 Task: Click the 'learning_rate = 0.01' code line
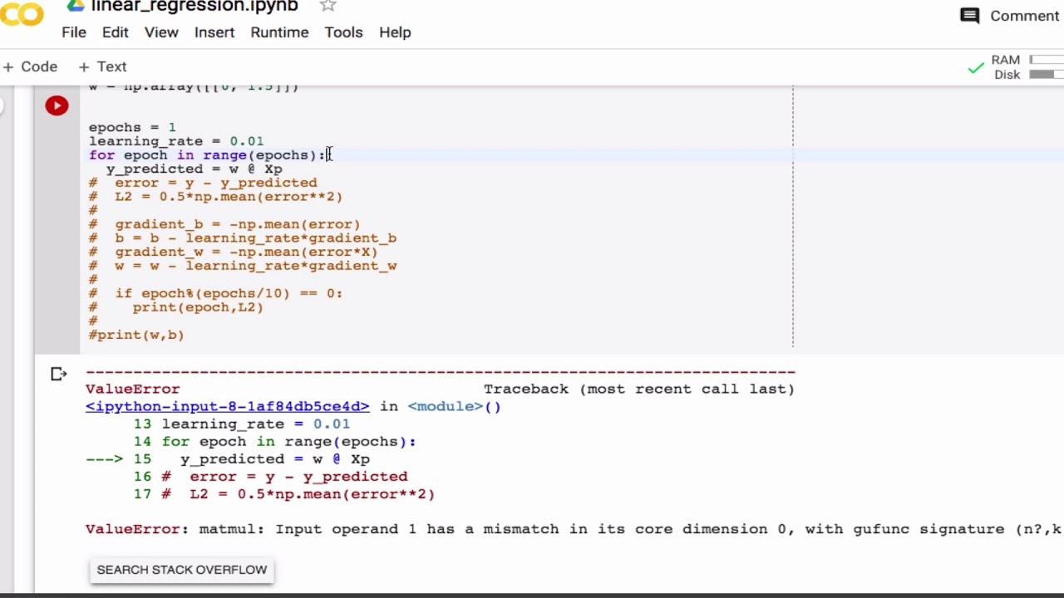click(176, 141)
